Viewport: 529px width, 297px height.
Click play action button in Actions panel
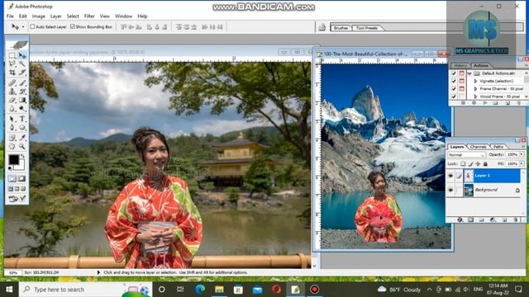(485, 103)
